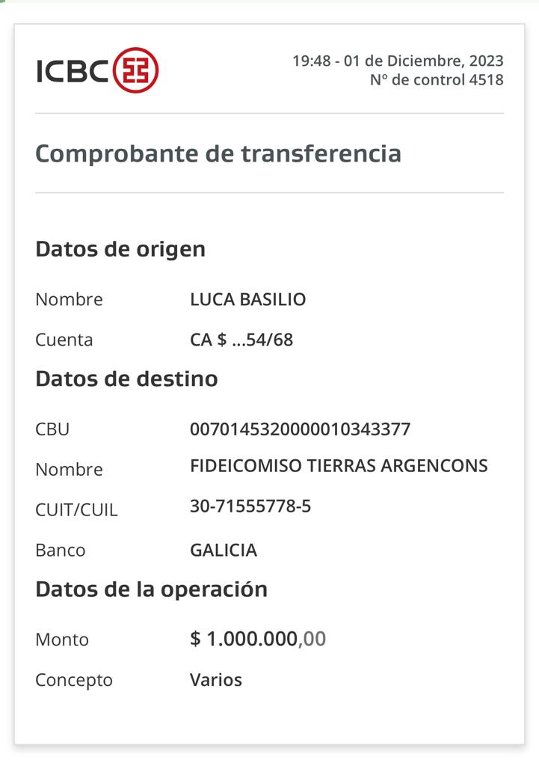Select the bank name GALICIA
539x766 pixels.
pyautogui.click(x=224, y=551)
